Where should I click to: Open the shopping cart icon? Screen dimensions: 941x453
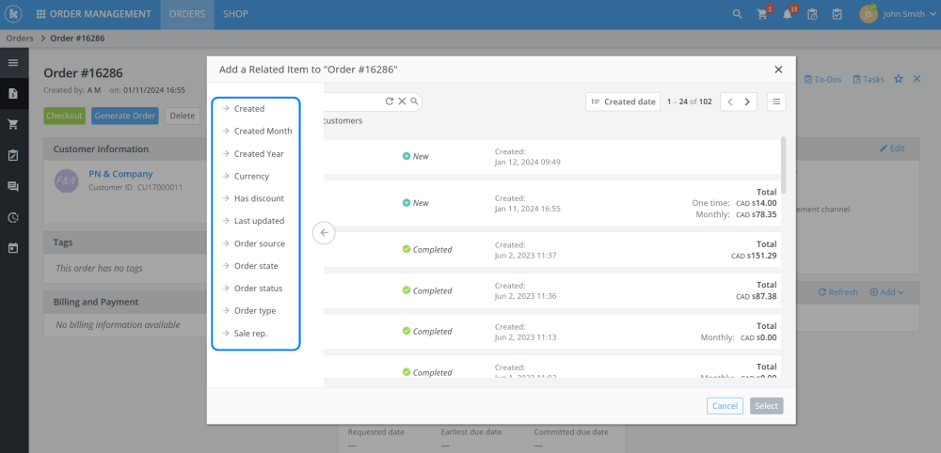point(763,14)
